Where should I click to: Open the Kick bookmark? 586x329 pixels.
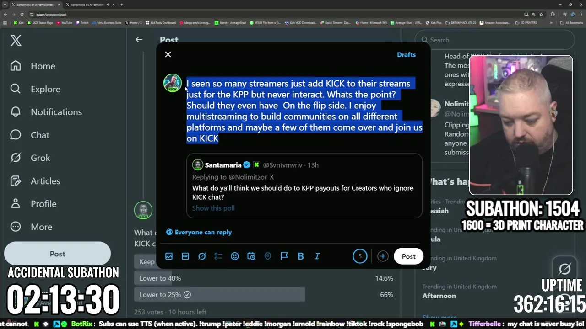19,22
